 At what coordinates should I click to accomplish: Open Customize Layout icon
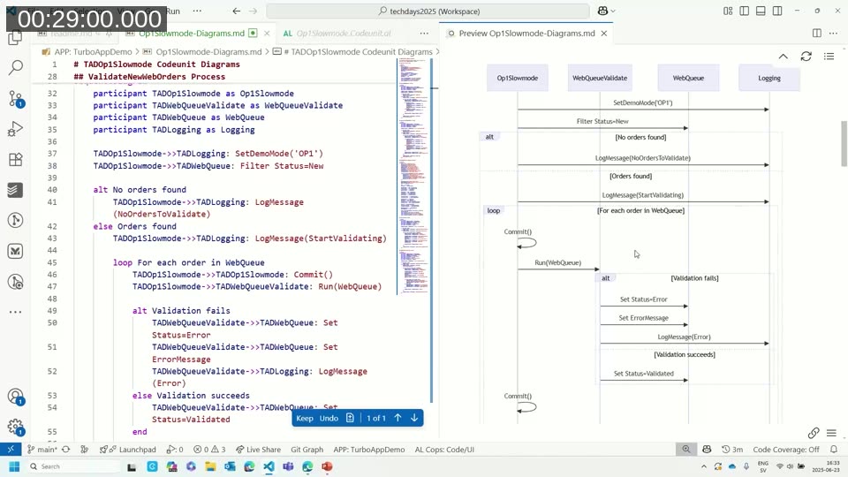pos(728,11)
